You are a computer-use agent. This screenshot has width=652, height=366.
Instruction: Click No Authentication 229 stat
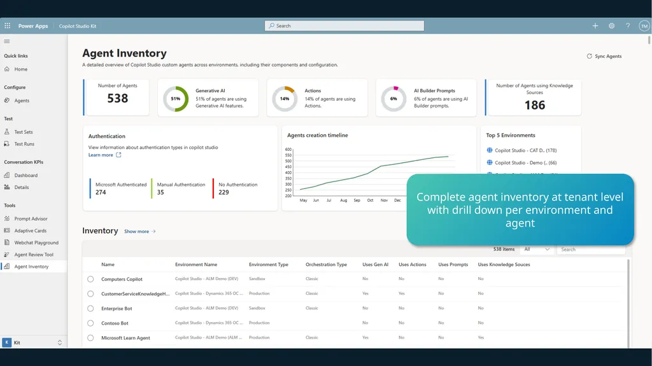click(236, 188)
